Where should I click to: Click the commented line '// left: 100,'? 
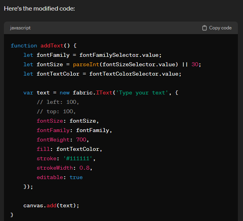coord(58,102)
